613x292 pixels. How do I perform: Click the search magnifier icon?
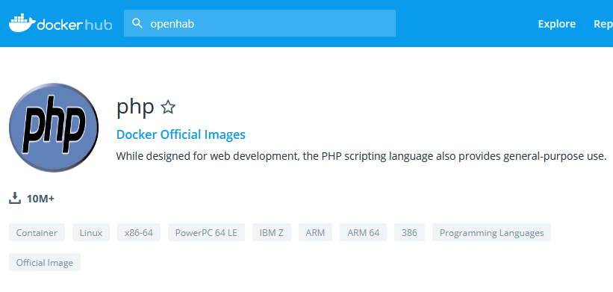pyautogui.click(x=137, y=23)
